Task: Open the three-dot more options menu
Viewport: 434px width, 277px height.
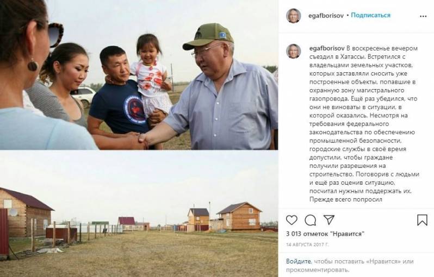Action: (x=423, y=16)
